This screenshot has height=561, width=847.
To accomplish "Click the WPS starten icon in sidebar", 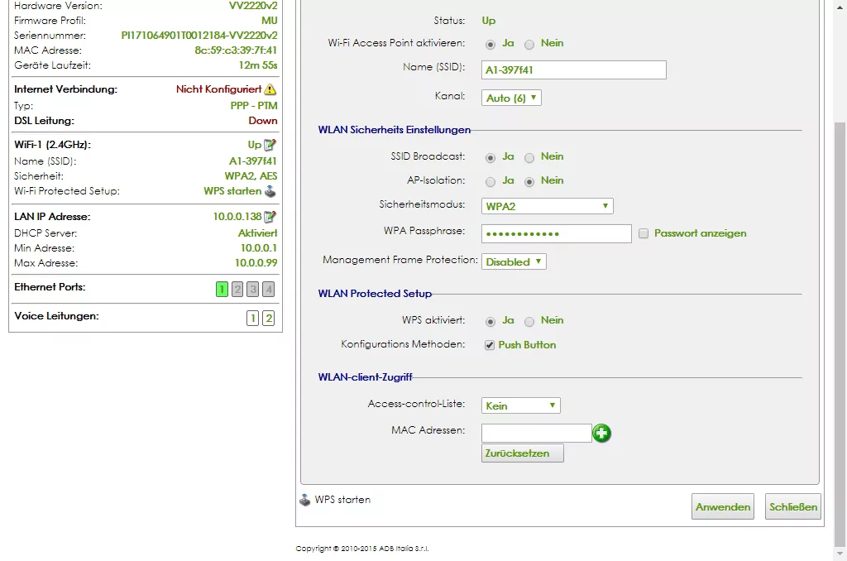I will coord(270,191).
